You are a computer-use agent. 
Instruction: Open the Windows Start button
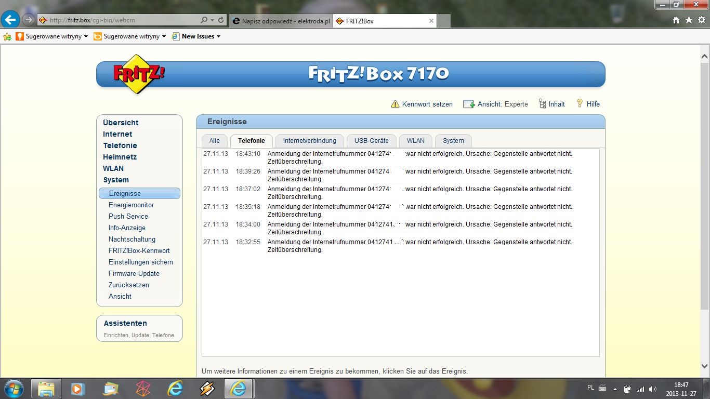pyautogui.click(x=14, y=389)
